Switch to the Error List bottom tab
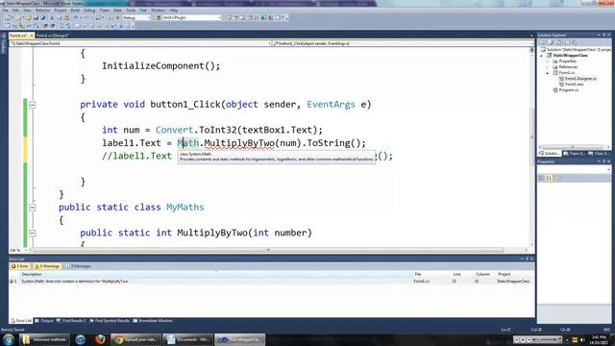 [x=21, y=321]
